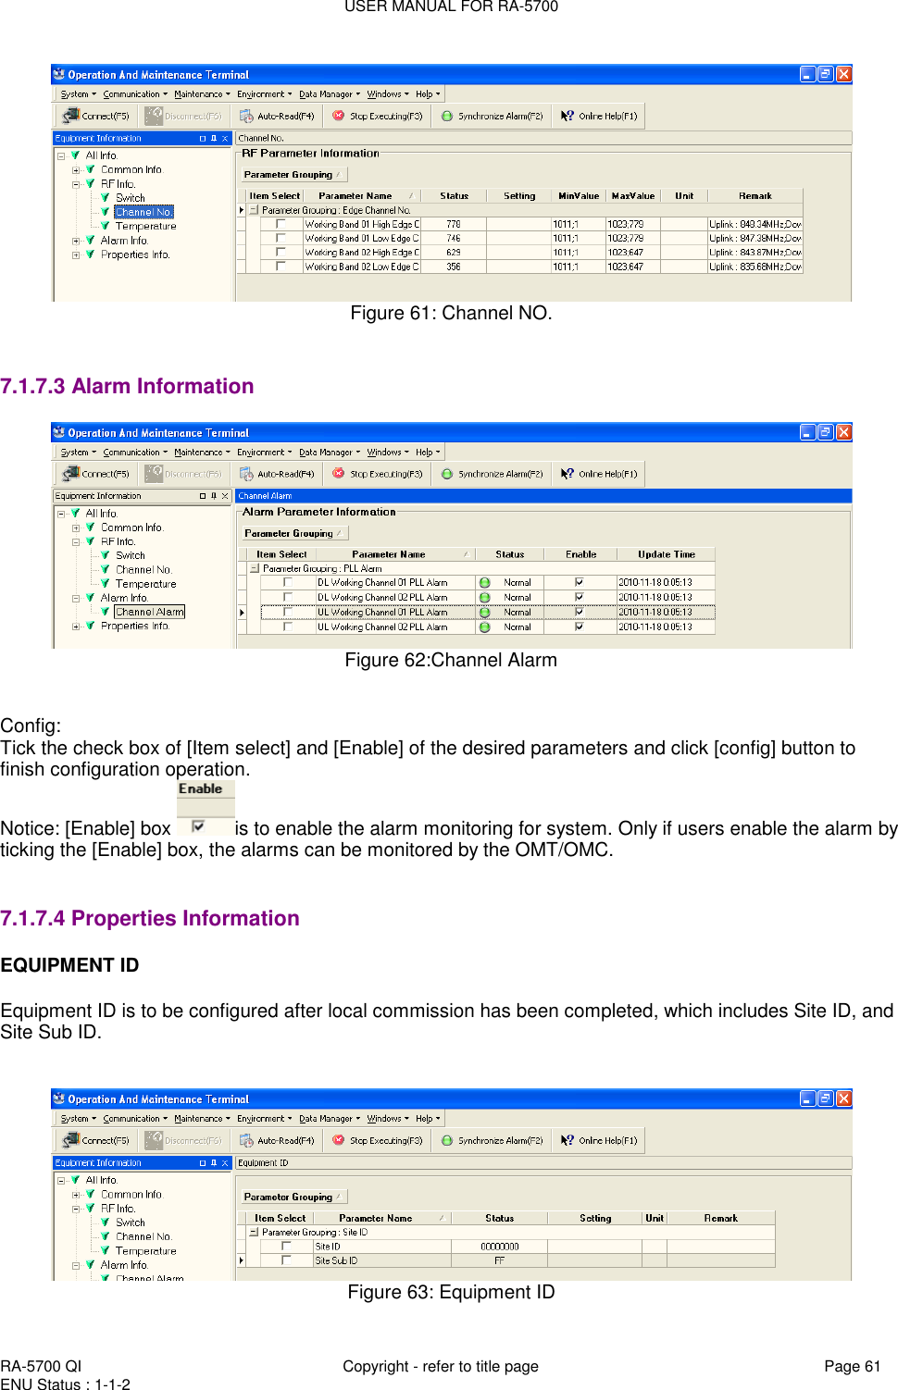898x1390 pixels.
Task: Select Temperature tree node in the Figure 61 window
Action: click(145, 226)
